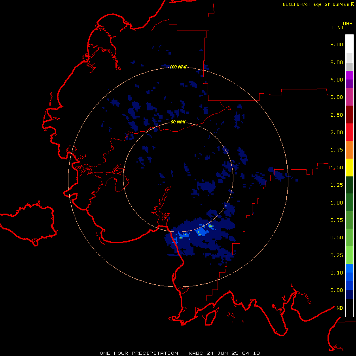The height and width of the screenshot is (356, 356).
Task: Pick the darkest green swatch beside 1.25
Action: click(x=349, y=185)
